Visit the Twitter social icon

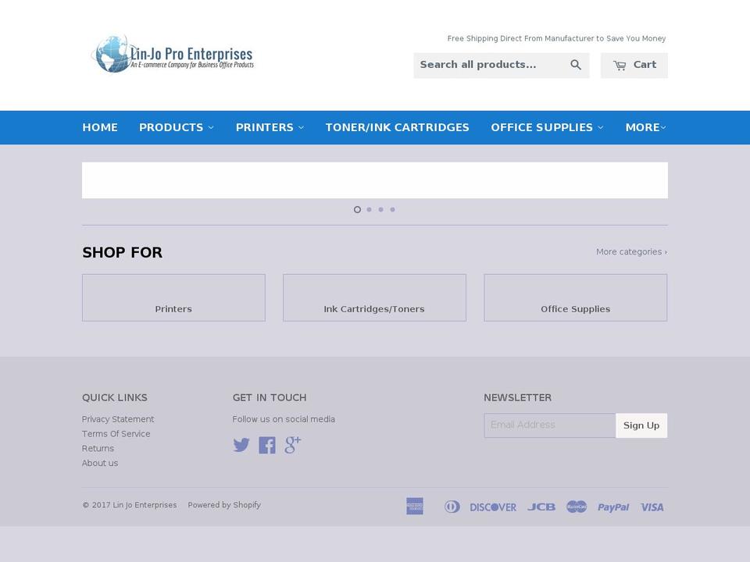(x=242, y=445)
